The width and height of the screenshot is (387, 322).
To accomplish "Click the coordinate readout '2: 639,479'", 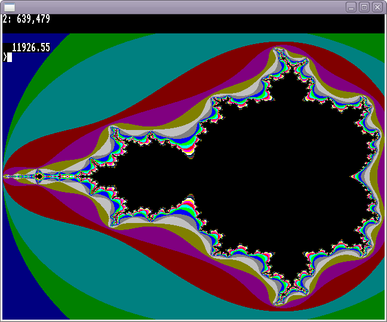I will tap(26, 19).
